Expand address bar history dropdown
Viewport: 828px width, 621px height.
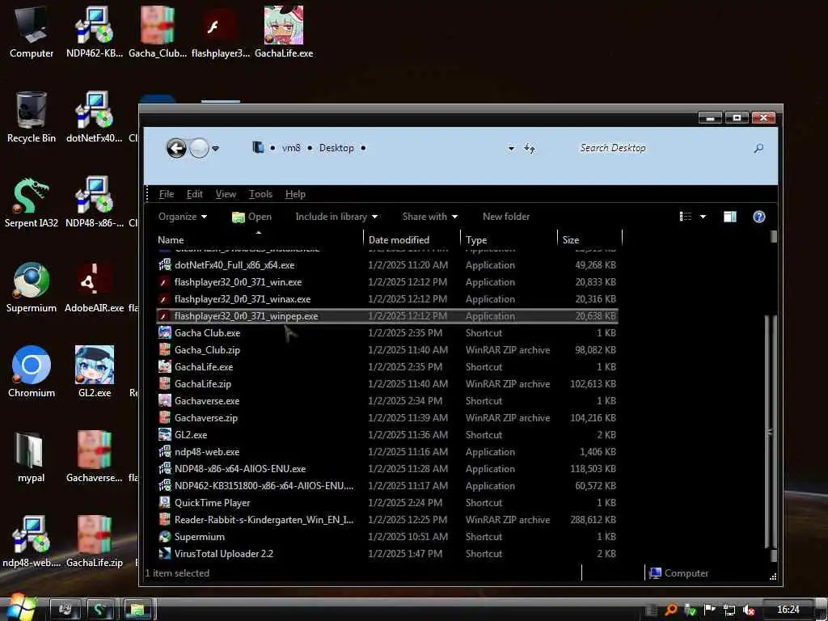[511, 149]
